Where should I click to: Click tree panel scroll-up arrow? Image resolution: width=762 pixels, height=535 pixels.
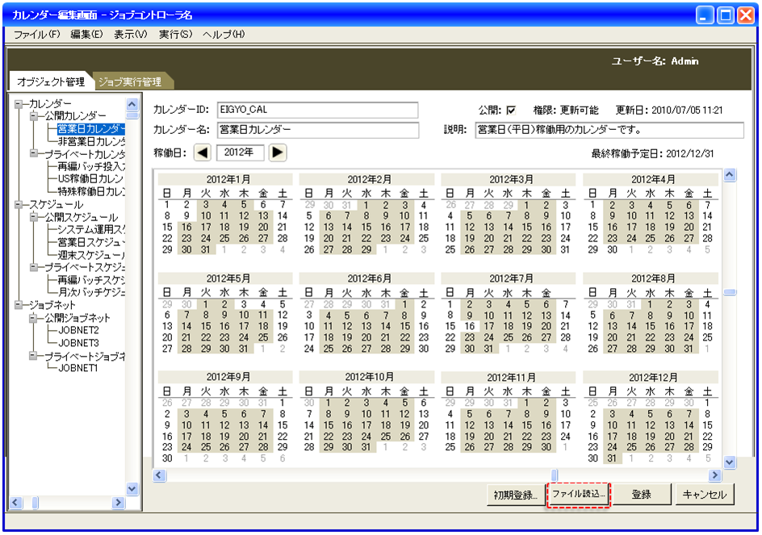132,104
